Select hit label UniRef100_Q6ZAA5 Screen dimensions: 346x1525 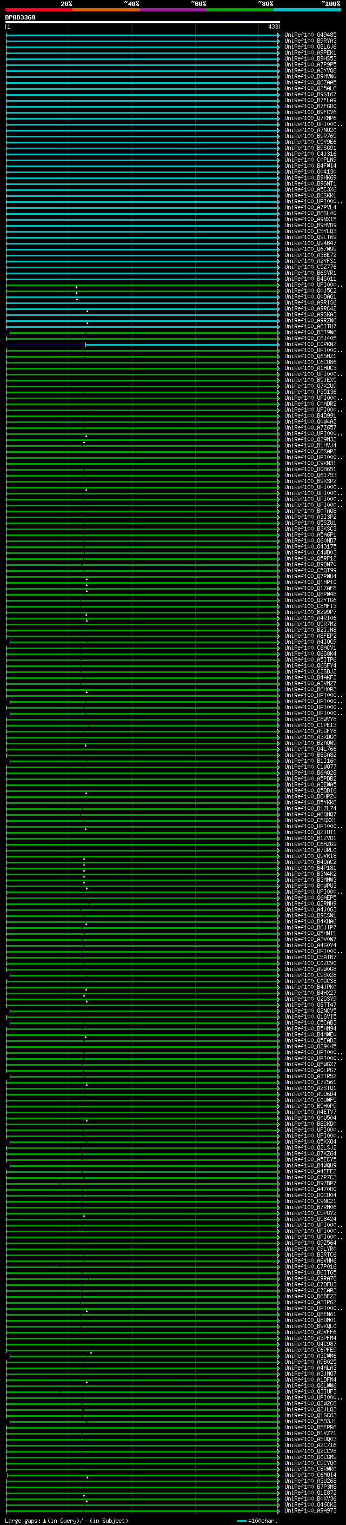310,82
